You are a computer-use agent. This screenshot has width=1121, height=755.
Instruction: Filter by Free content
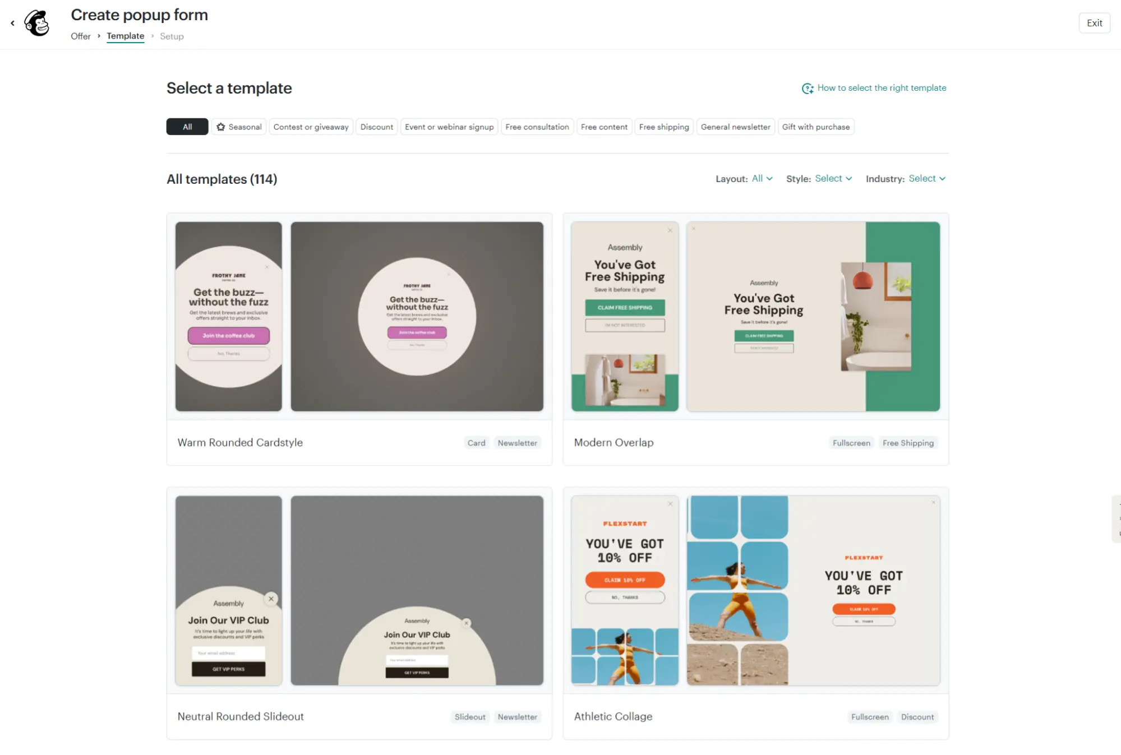click(604, 127)
